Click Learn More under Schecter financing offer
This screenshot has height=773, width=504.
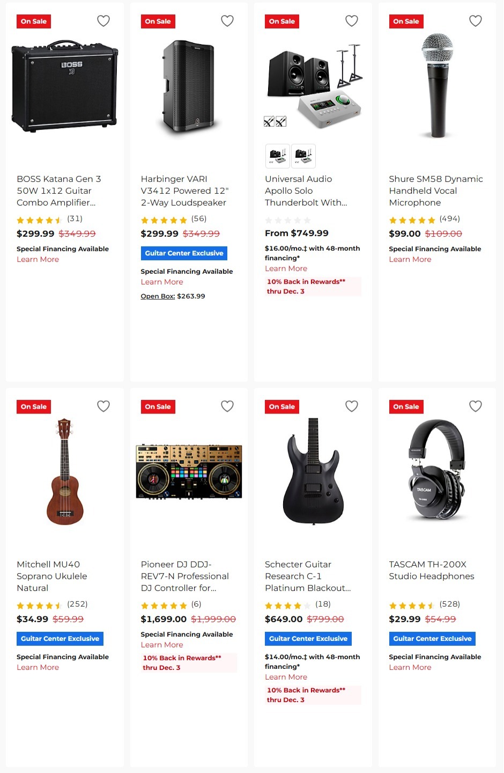(x=286, y=677)
